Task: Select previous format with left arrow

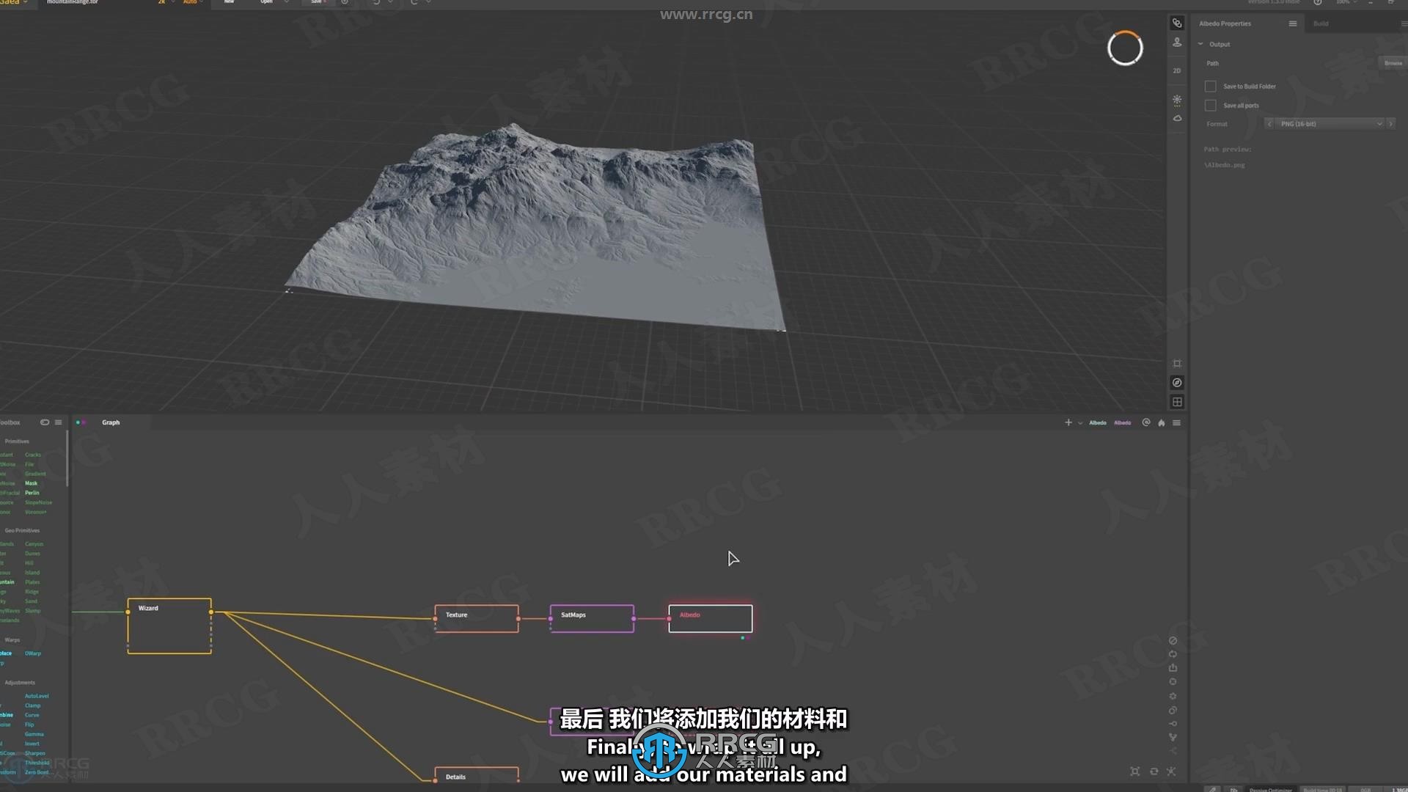Action: click(1269, 124)
